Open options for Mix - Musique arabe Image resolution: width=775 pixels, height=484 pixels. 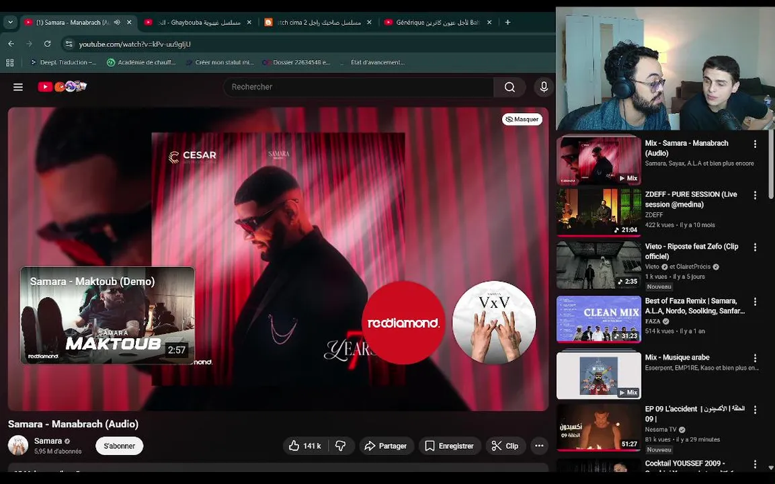coord(755,358)
